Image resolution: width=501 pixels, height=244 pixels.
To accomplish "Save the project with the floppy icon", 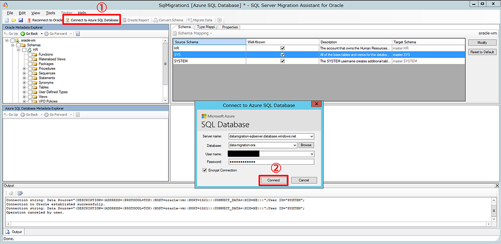I will pos(21,20).
